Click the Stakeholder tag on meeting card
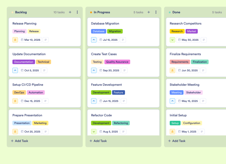This screenshot has height=164, width=226. pyautogui.click(x=193, y=92)
